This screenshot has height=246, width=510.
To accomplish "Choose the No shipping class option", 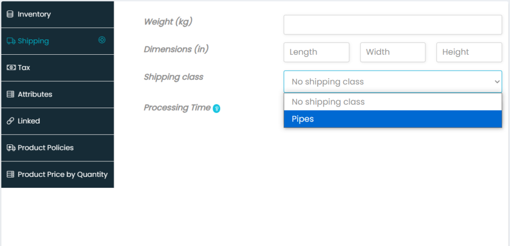I will point(392,102).
